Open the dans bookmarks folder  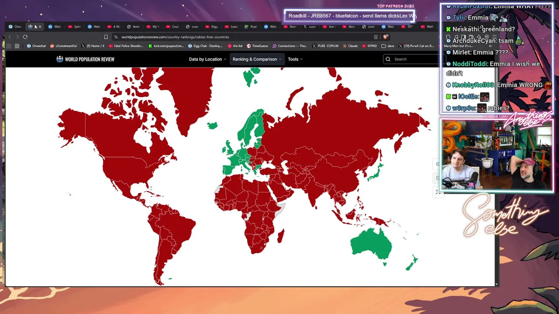(388, 46)
